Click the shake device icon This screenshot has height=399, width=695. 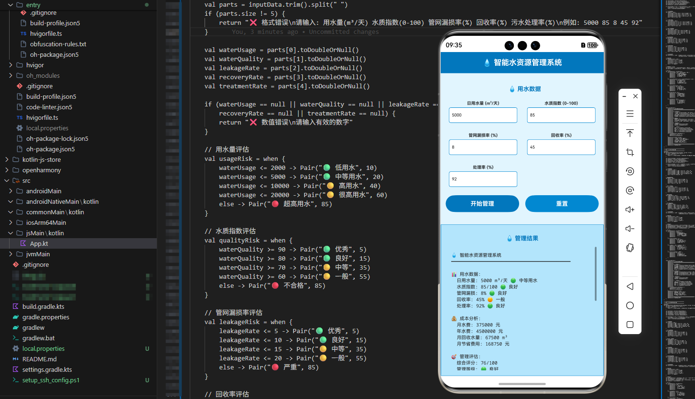click(630, 248)
